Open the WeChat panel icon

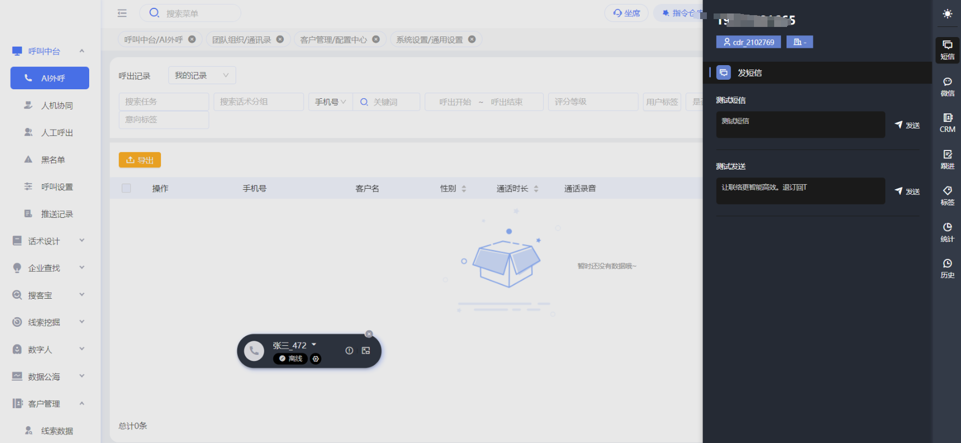947,86
